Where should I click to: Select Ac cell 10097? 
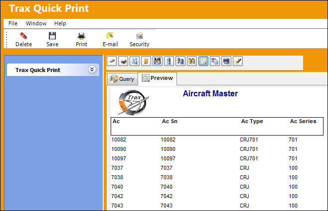[119, 158]
